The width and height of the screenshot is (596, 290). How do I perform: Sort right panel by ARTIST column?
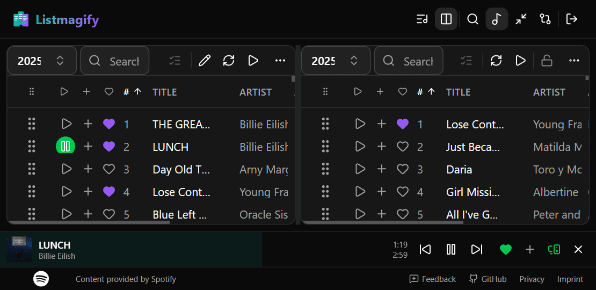(549, 92)
